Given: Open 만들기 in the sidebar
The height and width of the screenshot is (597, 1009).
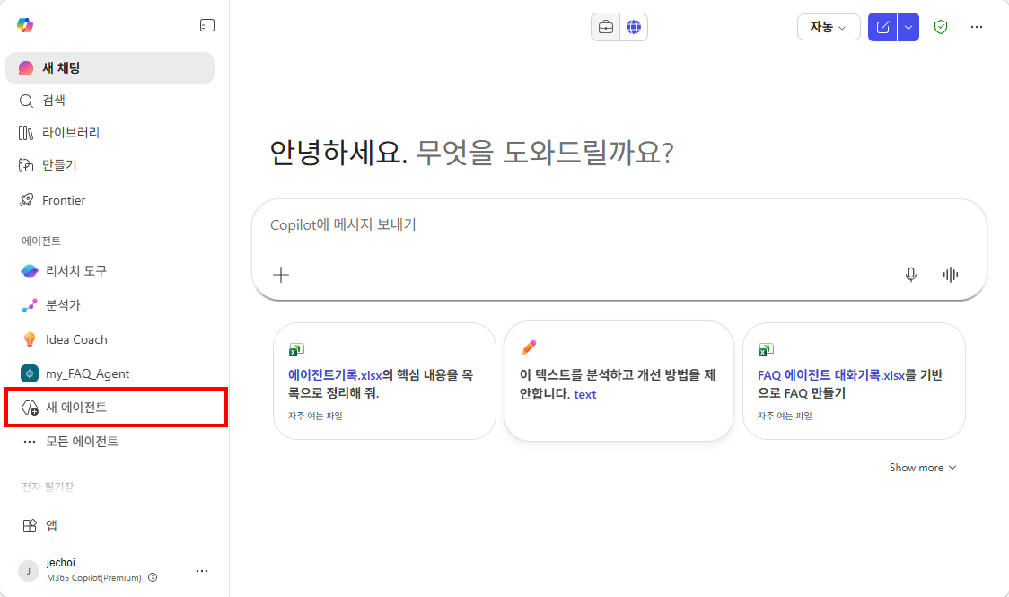Looking at the screenshot, I should click(x=110, y=165).
